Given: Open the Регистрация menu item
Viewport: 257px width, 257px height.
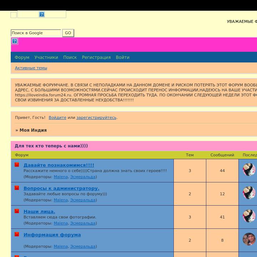Looking at the screenshot, I should point(96,57).
